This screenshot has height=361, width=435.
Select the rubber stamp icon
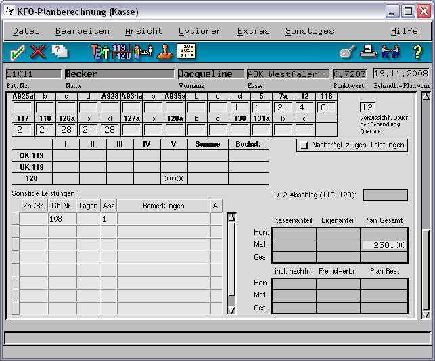point(165,52)
